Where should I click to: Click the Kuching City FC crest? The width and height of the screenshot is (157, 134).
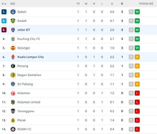[x=13, y=39]
